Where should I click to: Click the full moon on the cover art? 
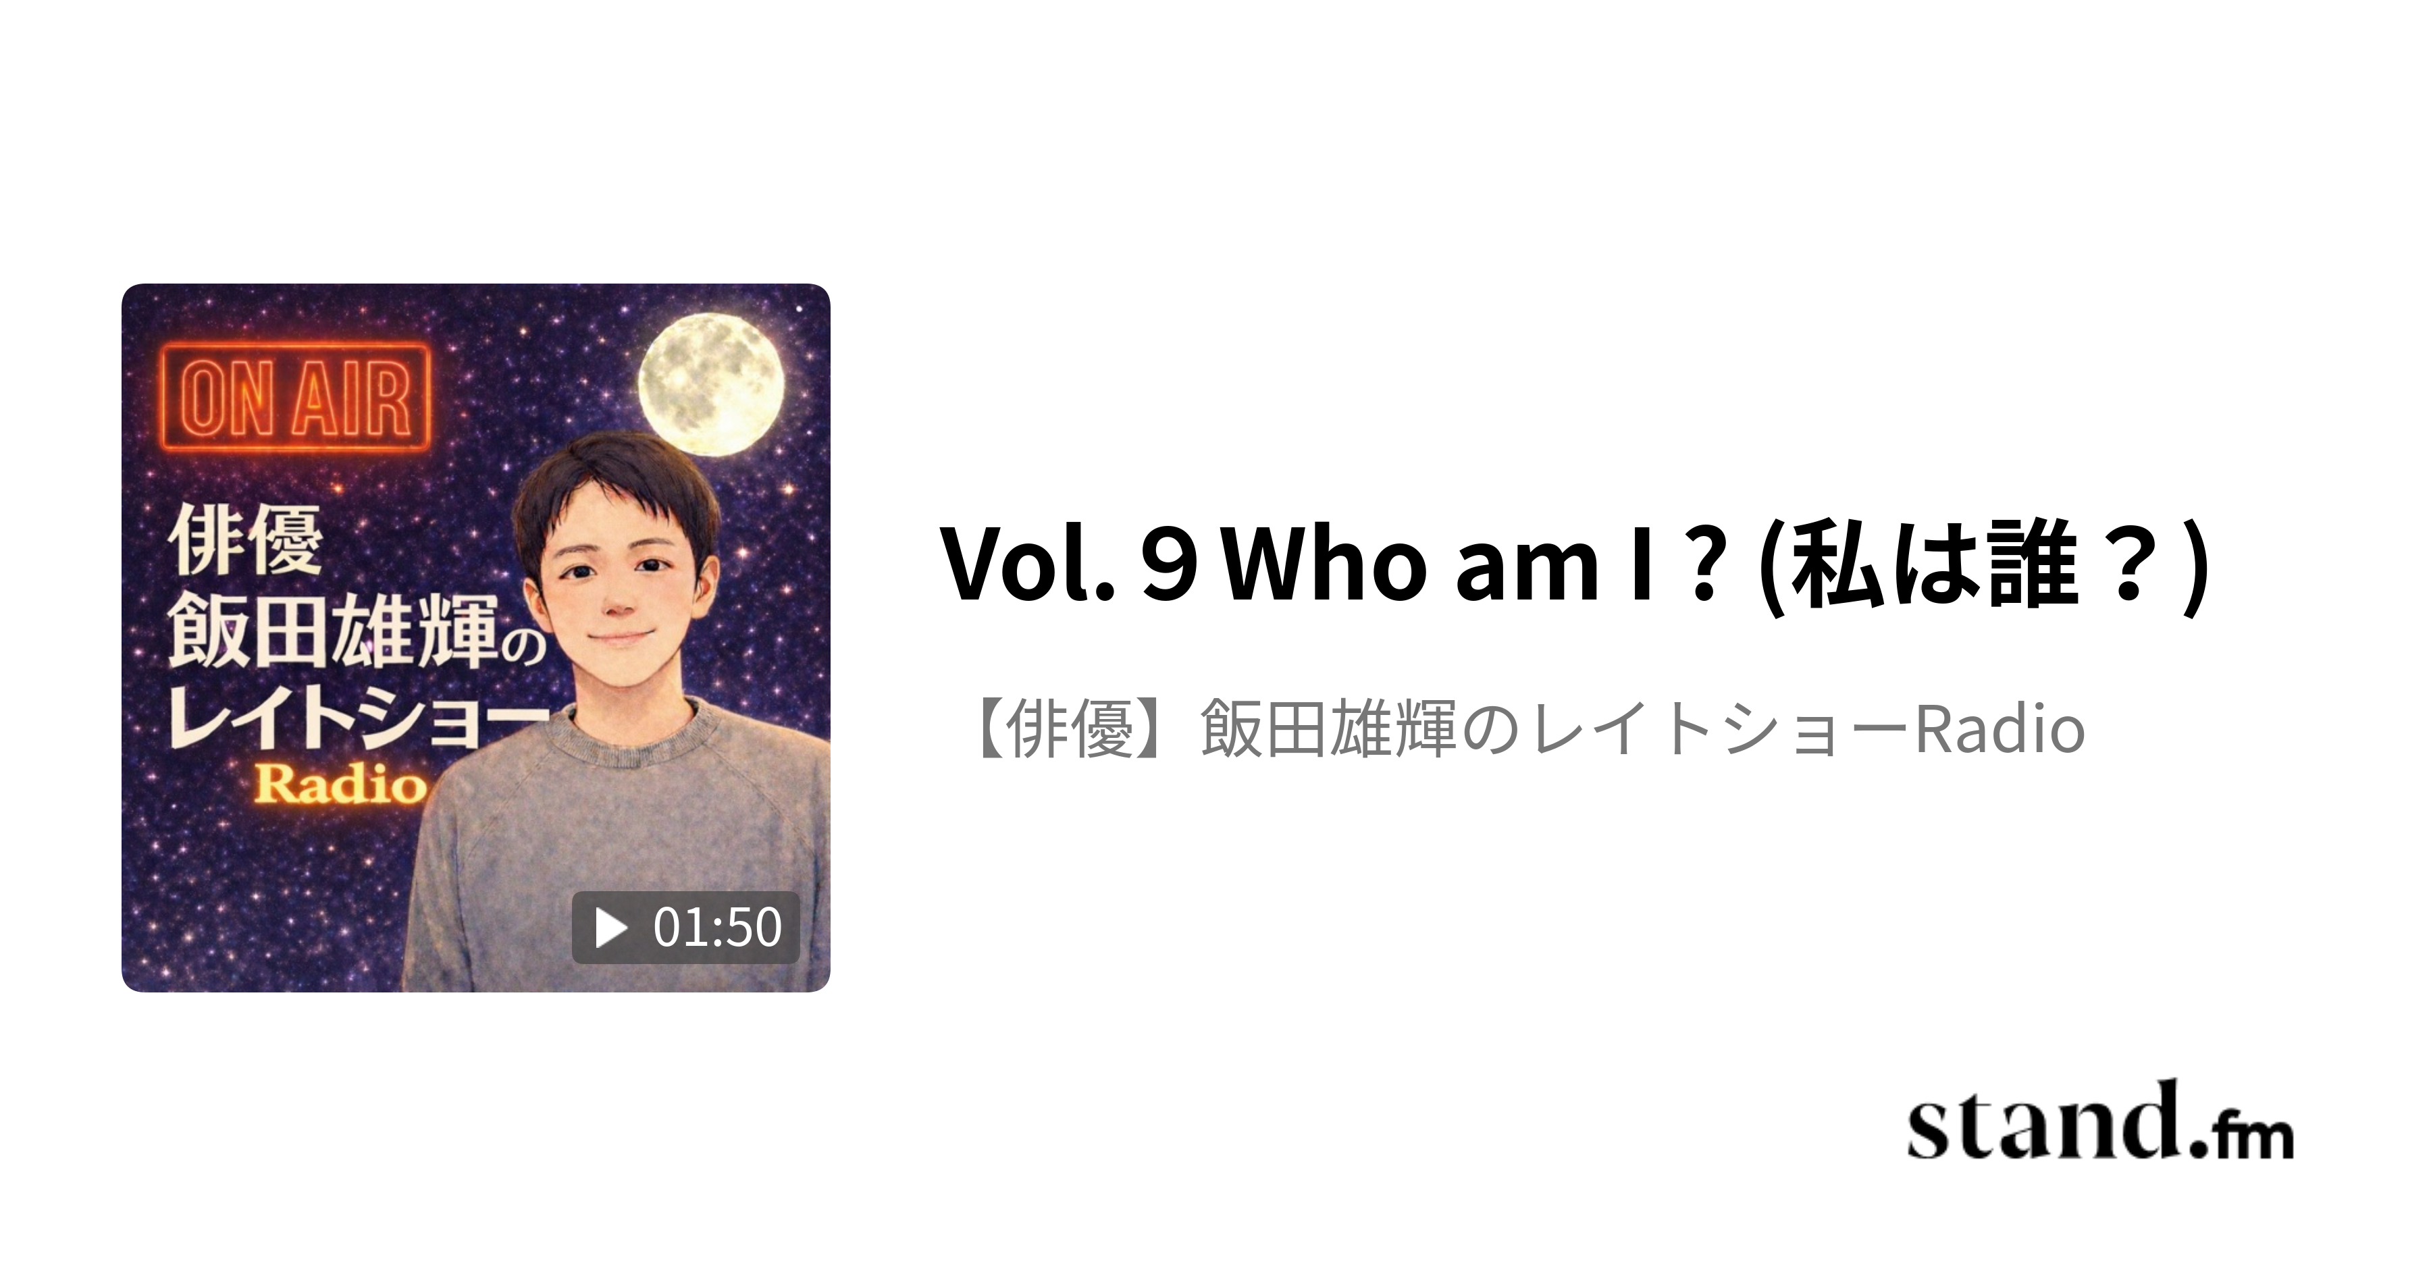click(x=710, y=384)
